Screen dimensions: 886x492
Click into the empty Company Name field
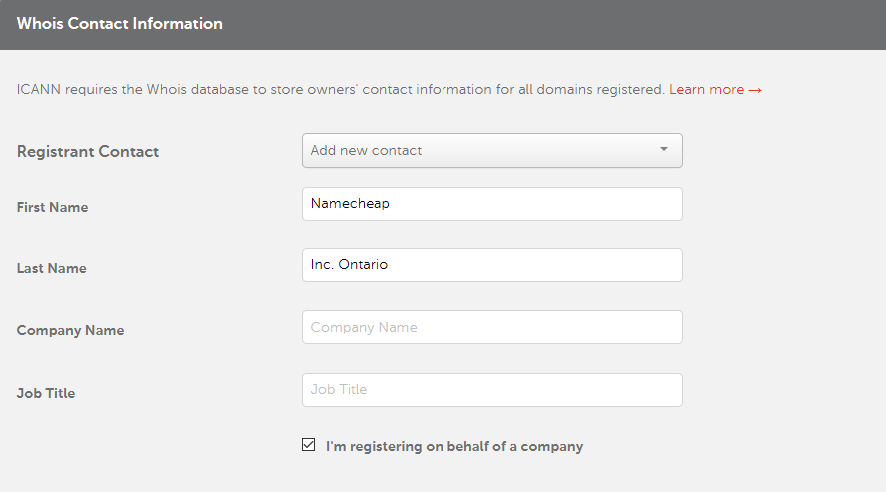point(492,327)
